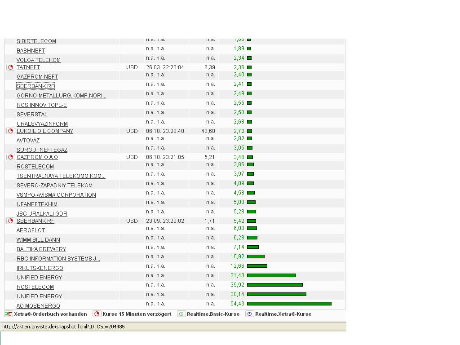Open the ROSTELECOM link with value 3,86
The height and width of the screenshot is (345, 460).
[35, 166]
